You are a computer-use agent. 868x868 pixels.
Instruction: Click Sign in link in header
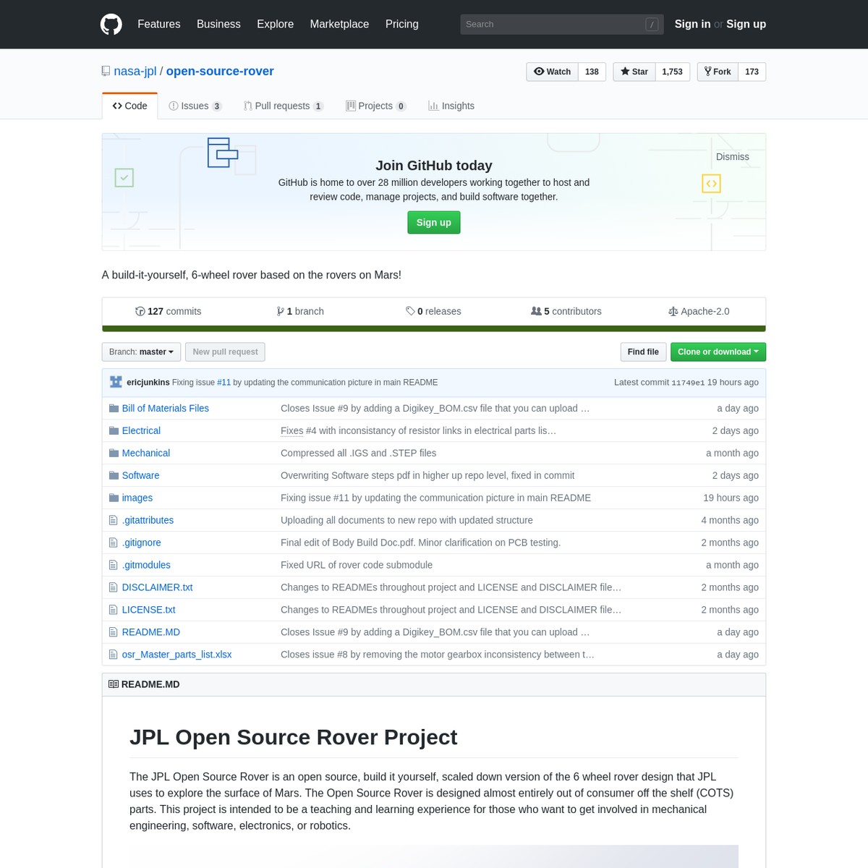point(692,24)
